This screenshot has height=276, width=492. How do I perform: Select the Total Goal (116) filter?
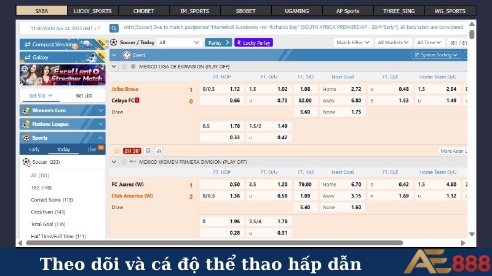(x=48, y=224)
